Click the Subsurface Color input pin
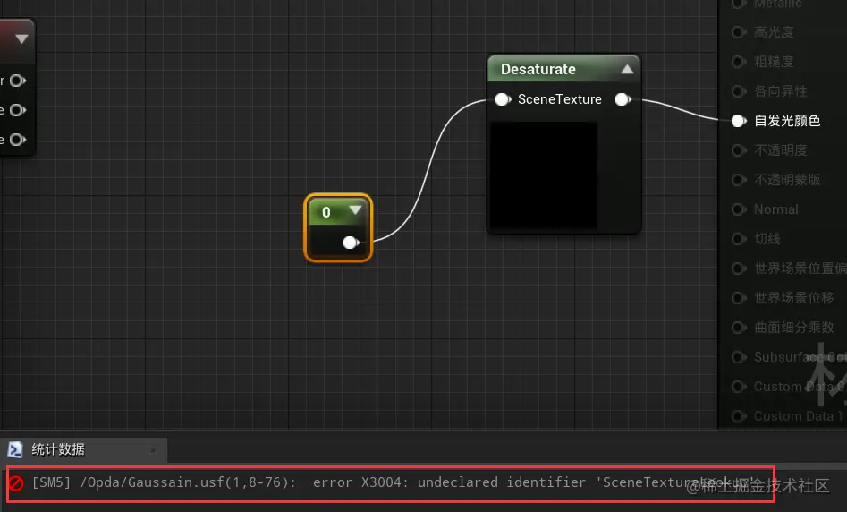 [x=739, y=357]
